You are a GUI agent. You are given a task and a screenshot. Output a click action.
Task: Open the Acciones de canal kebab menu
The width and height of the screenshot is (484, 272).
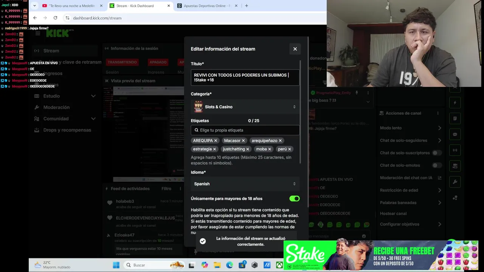438,113
